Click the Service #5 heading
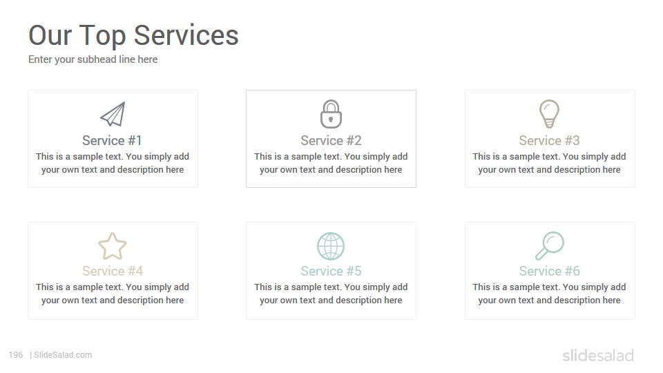The width and height of the screenshot is (663, 373). click(x=331, y=271)
